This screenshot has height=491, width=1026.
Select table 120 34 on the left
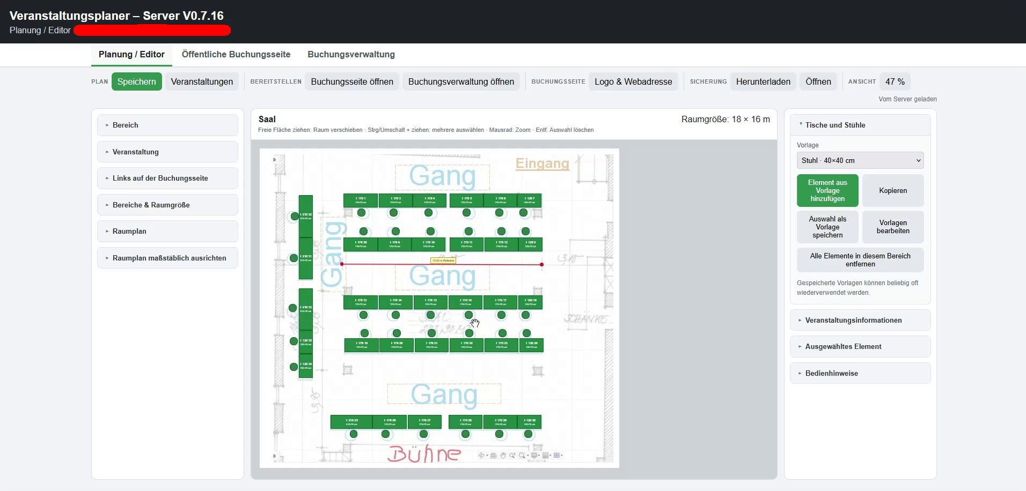305,366
